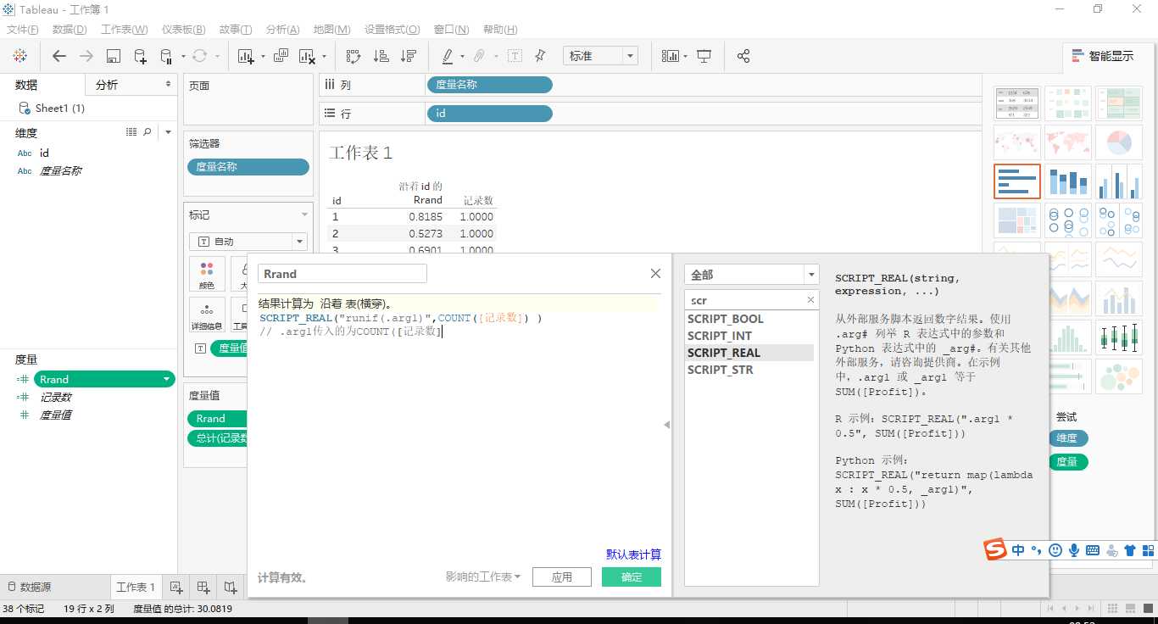
Task: Click the show/hide cards icon
Action: [x=671, y=56]
